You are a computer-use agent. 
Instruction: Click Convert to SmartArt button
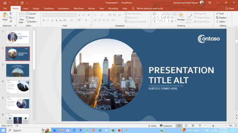136,22
